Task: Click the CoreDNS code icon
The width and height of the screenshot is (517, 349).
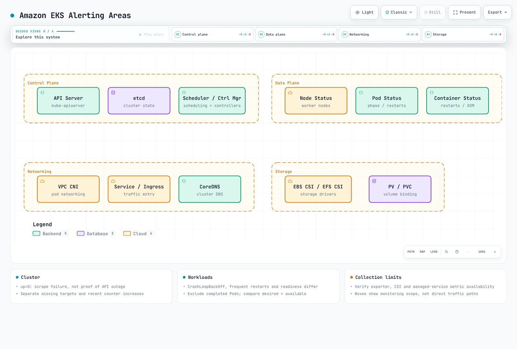Action: [x=184, y=181]
